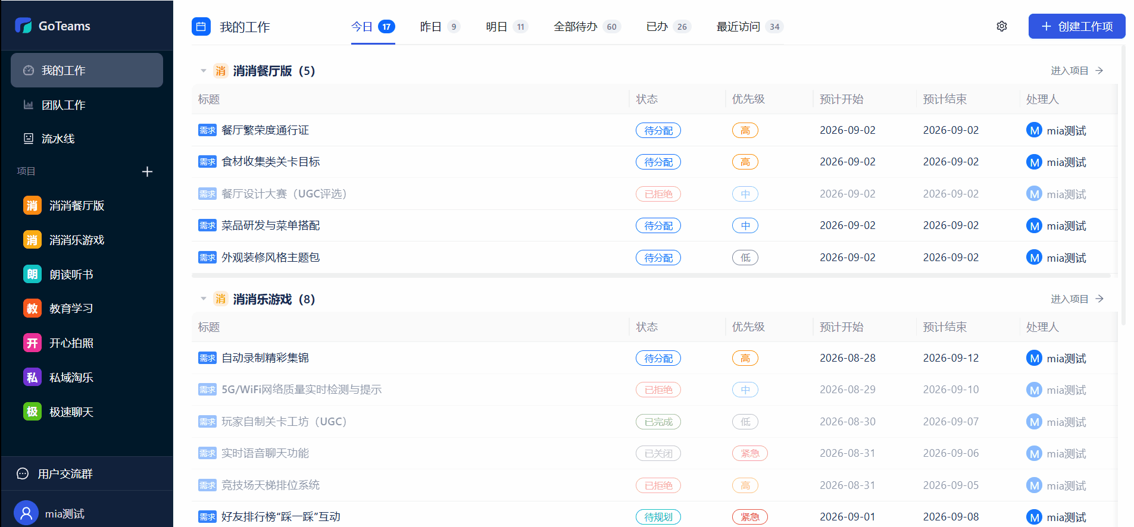Open 已拒绝 status of 餐厅设计大赛

[x=658, y=194]
